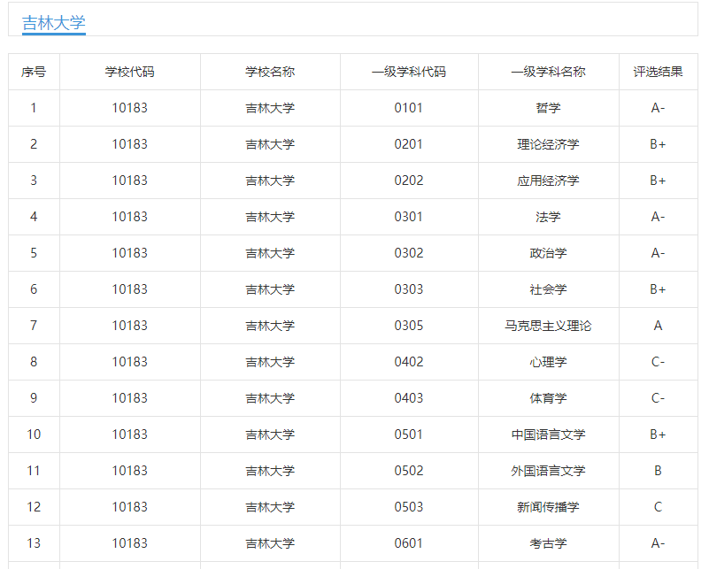Click the A- result for 法学
The height and width of the screenshot is (569, 709).
(658, 217)
